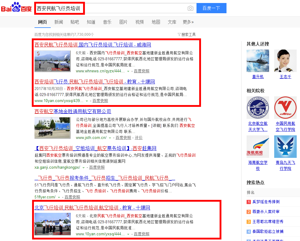Image resolution: width=300 pixels, height=241 pixels.
Task: Open the 海南航空学校 link
Action: (x=258, y=166)
